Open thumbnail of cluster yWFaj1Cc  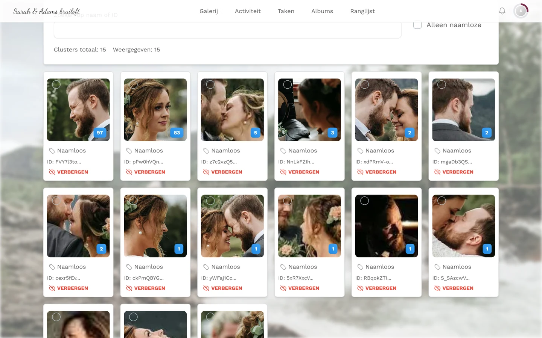(x=233, y=226)
